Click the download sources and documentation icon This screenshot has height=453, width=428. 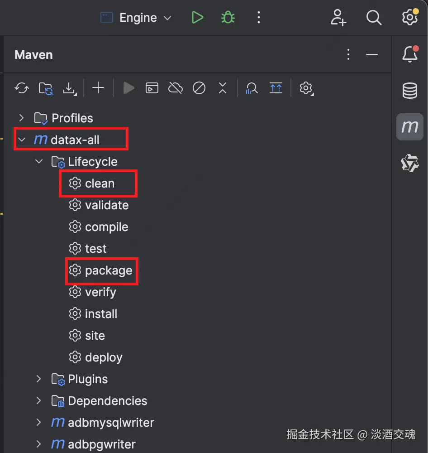coord(70,88)
